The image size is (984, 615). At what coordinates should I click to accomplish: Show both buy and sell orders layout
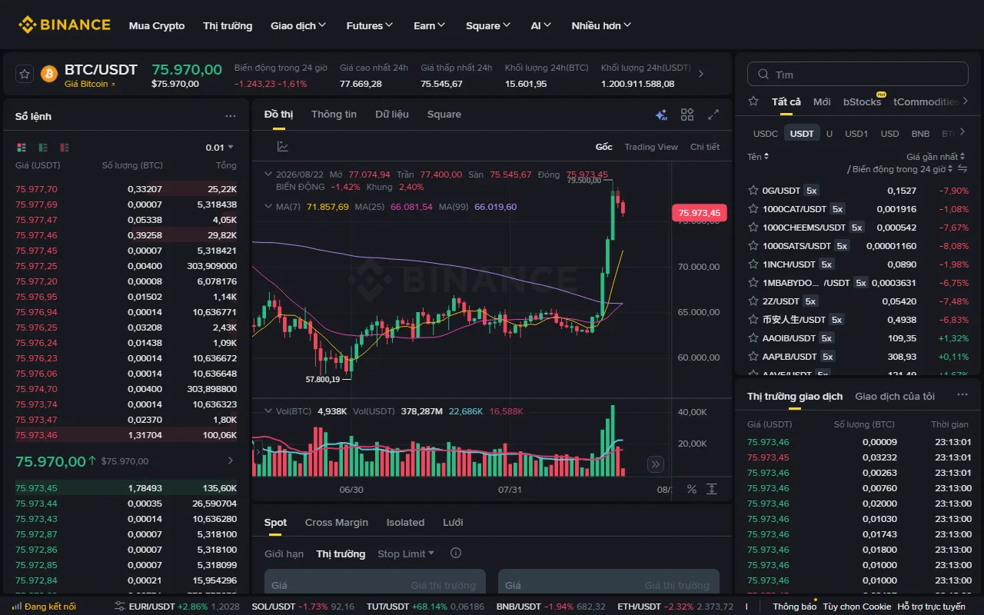tap(22, 147)
